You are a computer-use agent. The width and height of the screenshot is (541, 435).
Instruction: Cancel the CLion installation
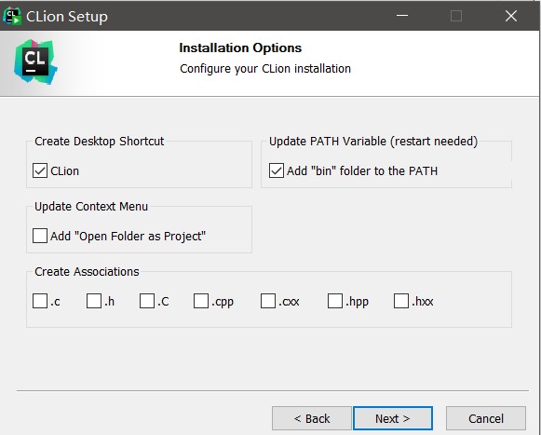coord(486,418)
